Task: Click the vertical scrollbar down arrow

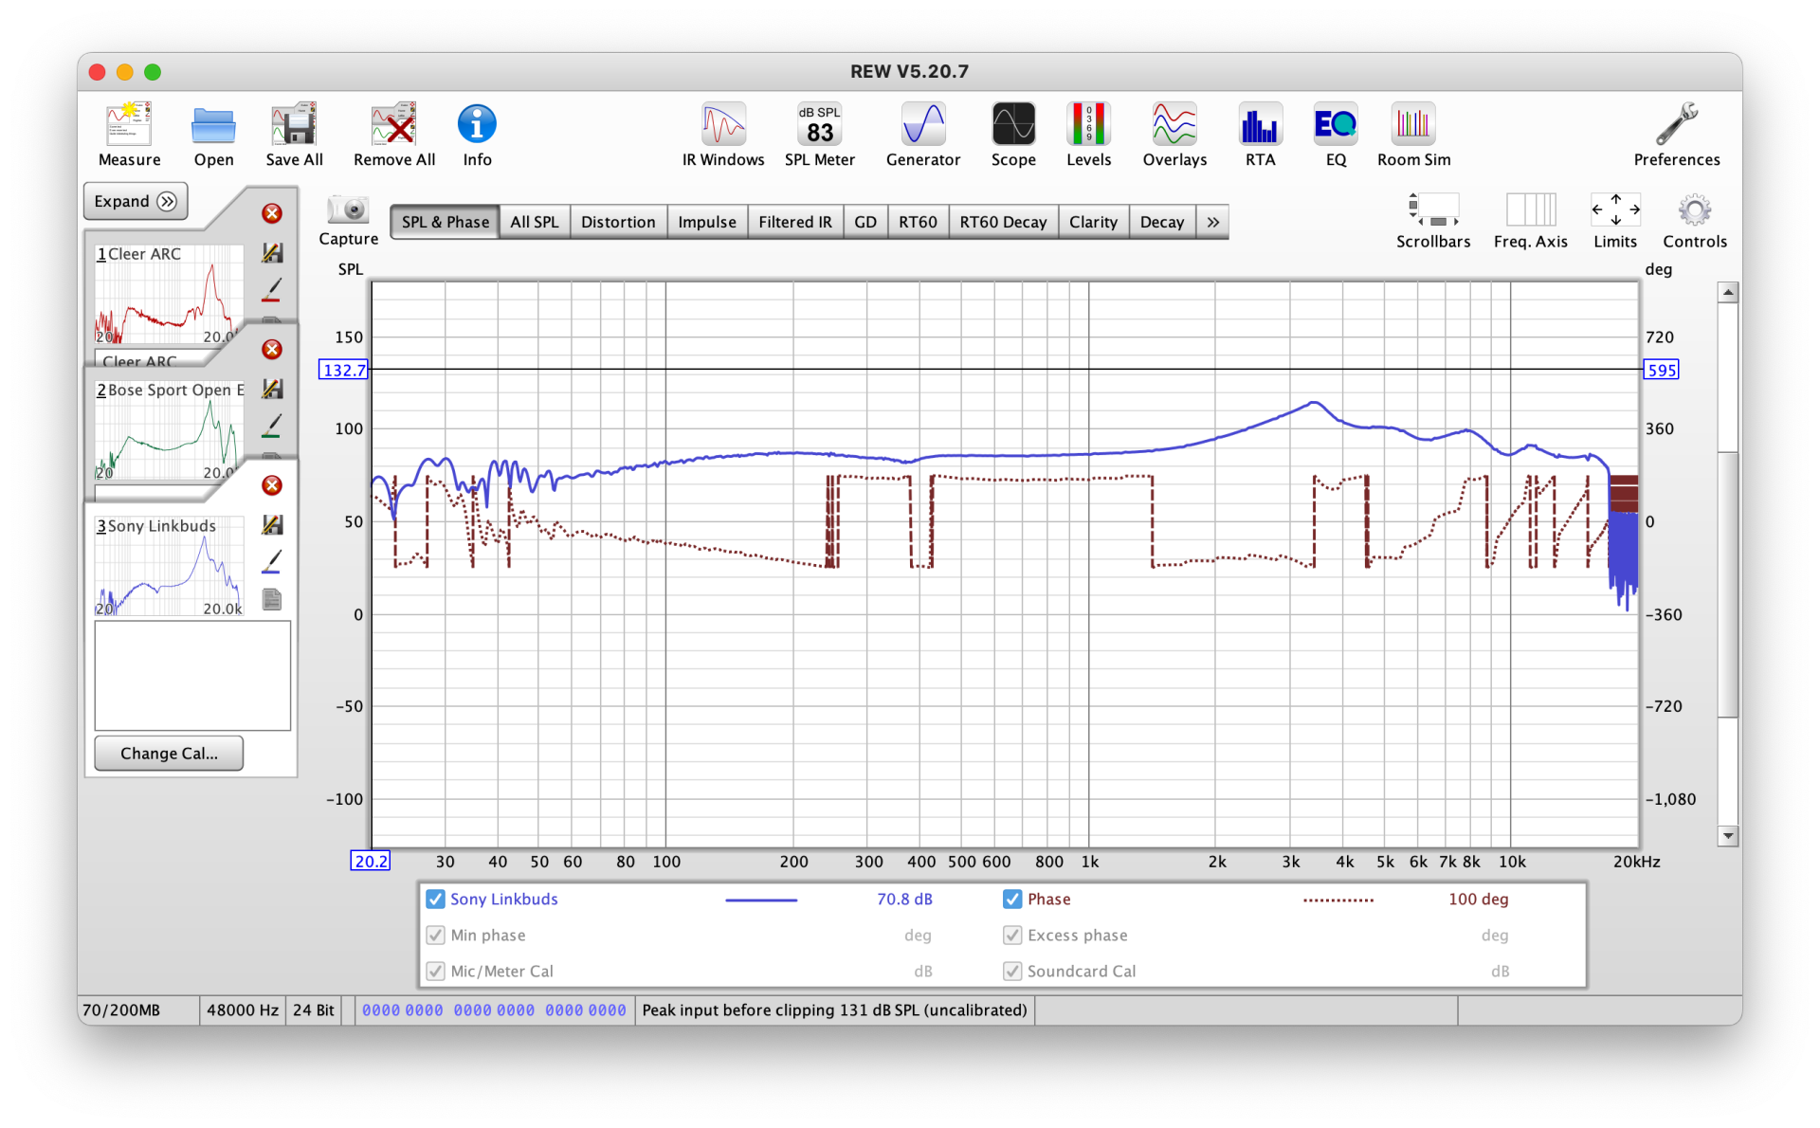Action: [x=1728, y=835]
